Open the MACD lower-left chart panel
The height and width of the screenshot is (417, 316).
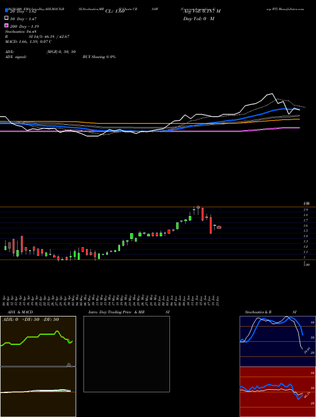pos(38,392)
